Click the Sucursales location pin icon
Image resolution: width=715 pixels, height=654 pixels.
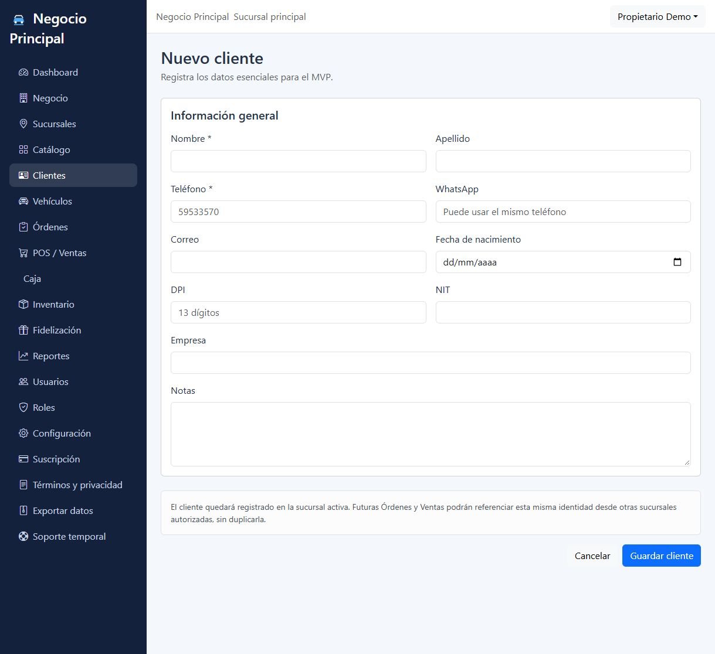[x=23, y=124]
